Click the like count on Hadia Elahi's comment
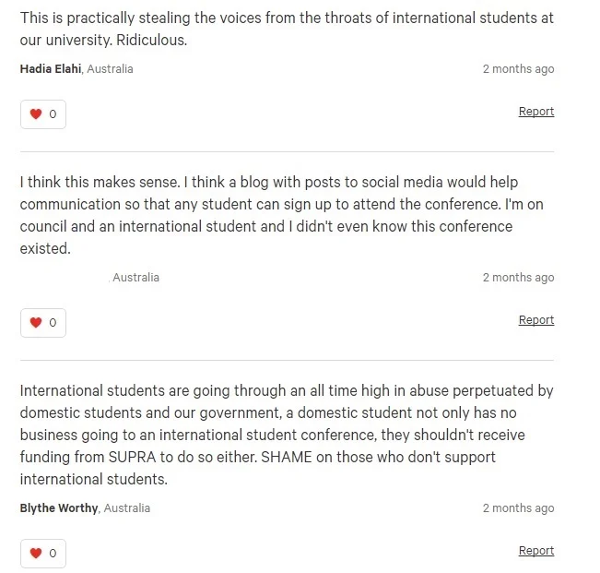The image size is (600, 573). point(53,114)
